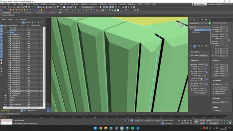Click the Zoom icon in viewport controls
This screenshot has width=233, height=131.
(x=222, y=120)
